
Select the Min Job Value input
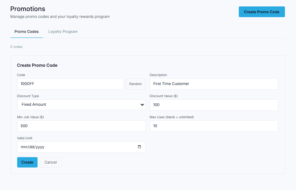click(81, 126)
